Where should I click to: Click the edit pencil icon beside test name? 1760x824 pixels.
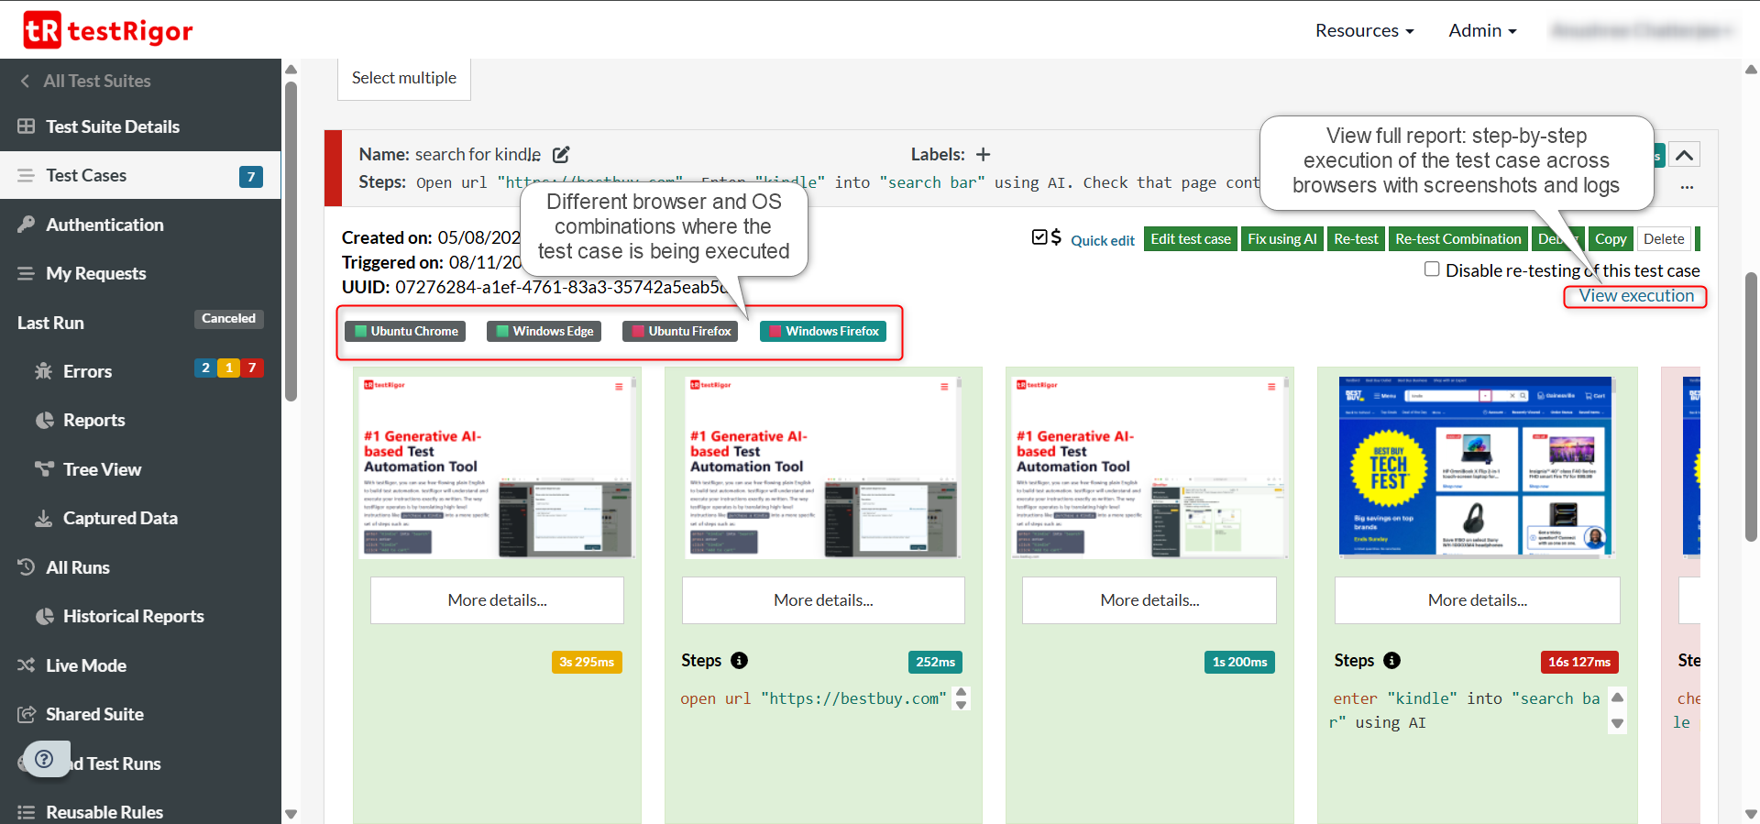click(x=561, y=155)
